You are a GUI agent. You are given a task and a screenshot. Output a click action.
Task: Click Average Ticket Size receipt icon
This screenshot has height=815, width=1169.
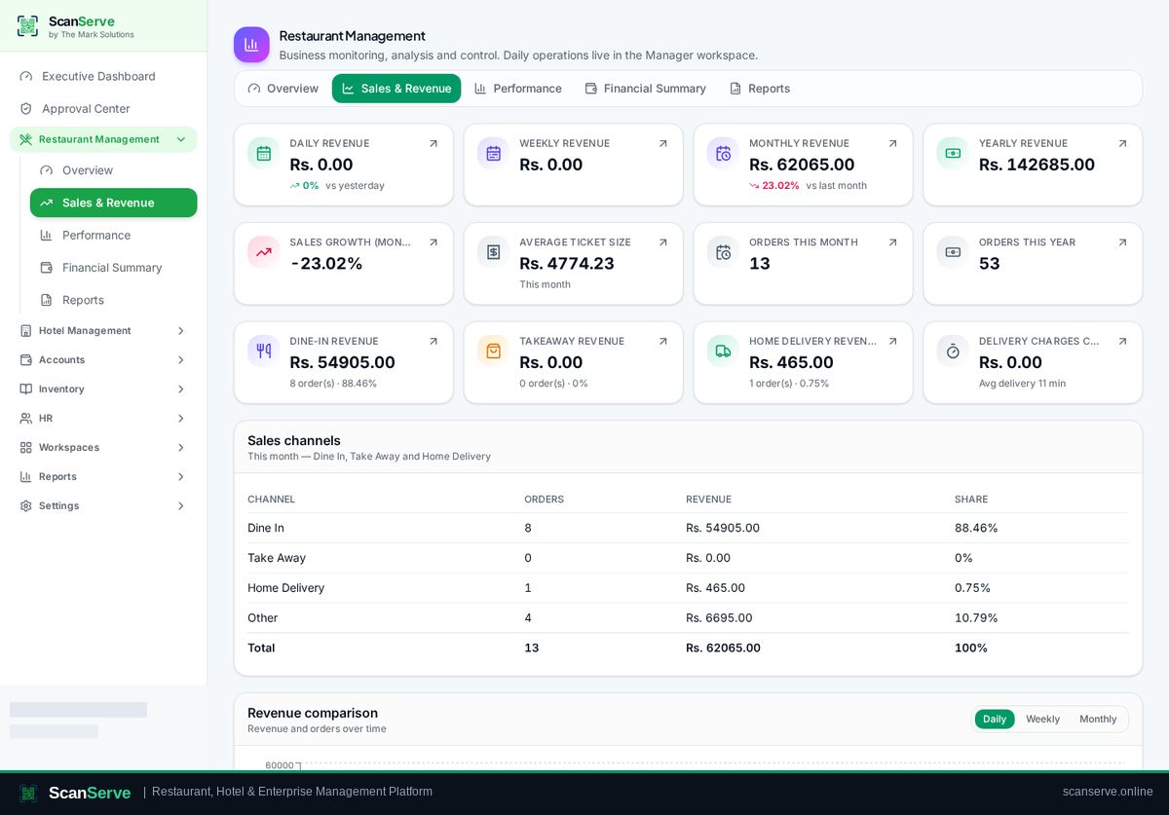[493, 251]
